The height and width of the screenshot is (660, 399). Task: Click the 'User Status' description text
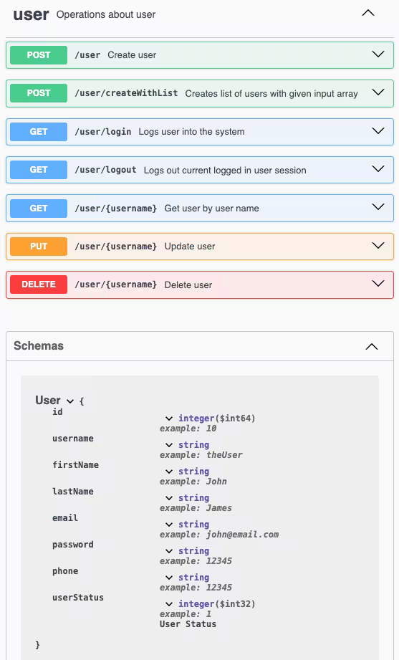(x=188, y=624)
